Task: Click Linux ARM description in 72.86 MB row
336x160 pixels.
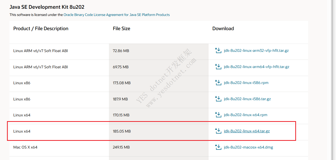Action: click(x=40, y=51)
